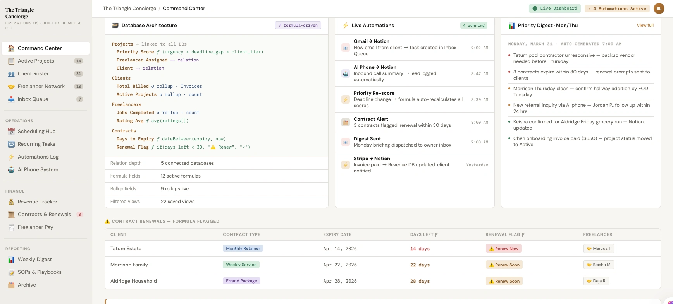This screenshot has height=304, width=673.
Task: Click the AI Phone System icon
Action: pyautogui.click(x=11, y=170)
